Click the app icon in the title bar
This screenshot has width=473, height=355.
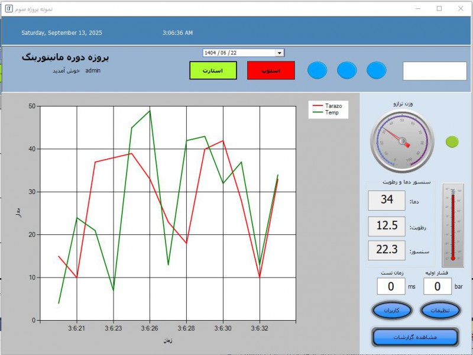click(x=8, y=9)
